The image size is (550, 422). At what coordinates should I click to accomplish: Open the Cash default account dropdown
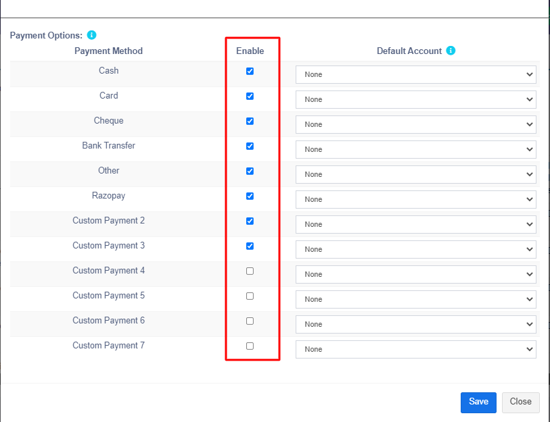click(x=415, y=74)
